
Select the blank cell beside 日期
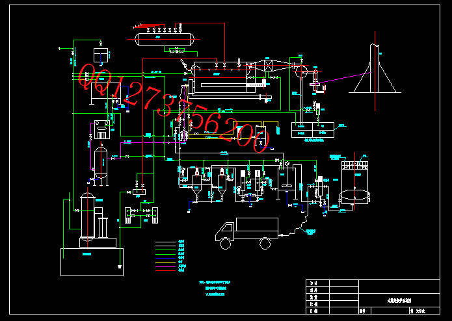pyautogui.click(x=344, y=311)
